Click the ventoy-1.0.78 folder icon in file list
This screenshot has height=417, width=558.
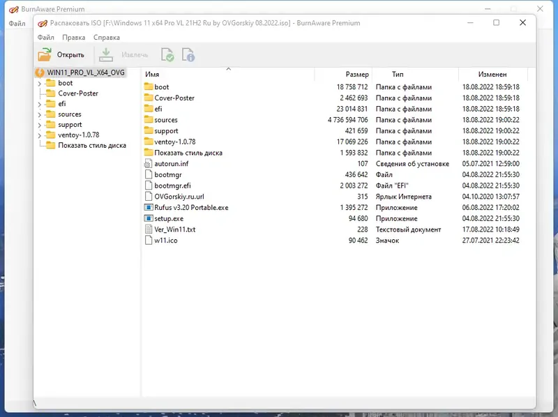pos(149,142)
